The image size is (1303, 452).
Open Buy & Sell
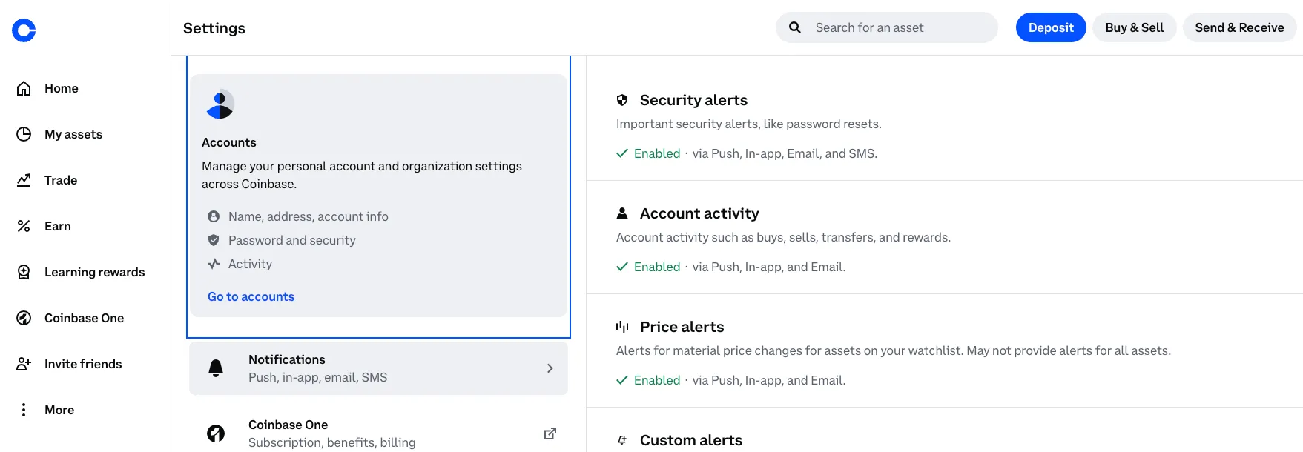tap(1135, 27)
